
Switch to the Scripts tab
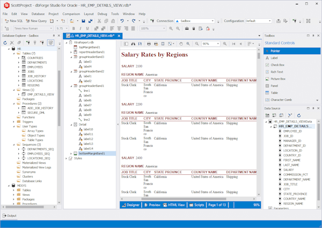click(197, 205)
